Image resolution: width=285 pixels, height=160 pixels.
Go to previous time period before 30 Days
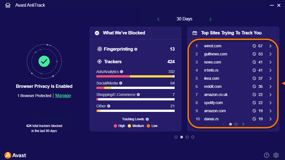tap(158, 19)
